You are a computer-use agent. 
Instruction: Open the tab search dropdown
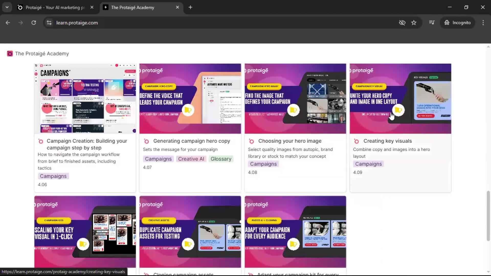7,7
